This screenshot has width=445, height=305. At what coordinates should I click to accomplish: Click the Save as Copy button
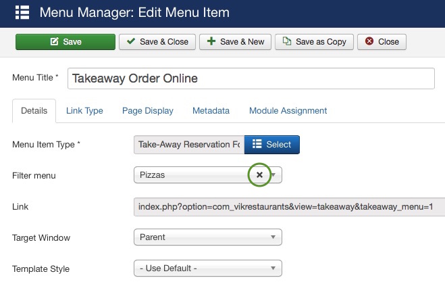(314, 42)
